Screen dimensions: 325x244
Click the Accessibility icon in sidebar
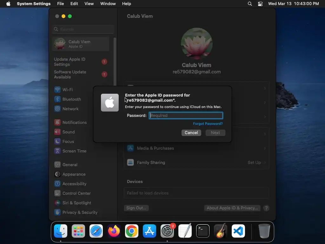click(x=57, y=184)
